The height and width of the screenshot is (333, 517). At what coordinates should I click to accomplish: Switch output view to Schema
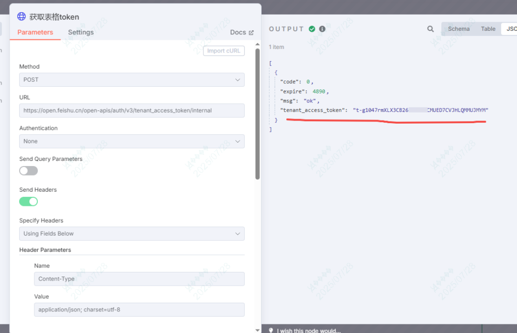coord(458,29)
